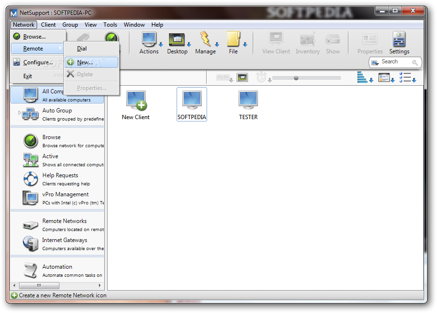Click the magnifier icon in Search box
The width and height of the screenshot is (437, 313).
pyautogui.click(x=415, y=62)
